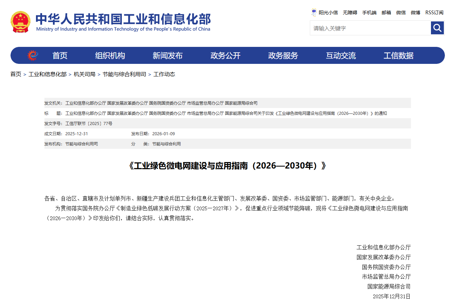Click the magnifier search button

pyautogui.click(x=437, y=28)
